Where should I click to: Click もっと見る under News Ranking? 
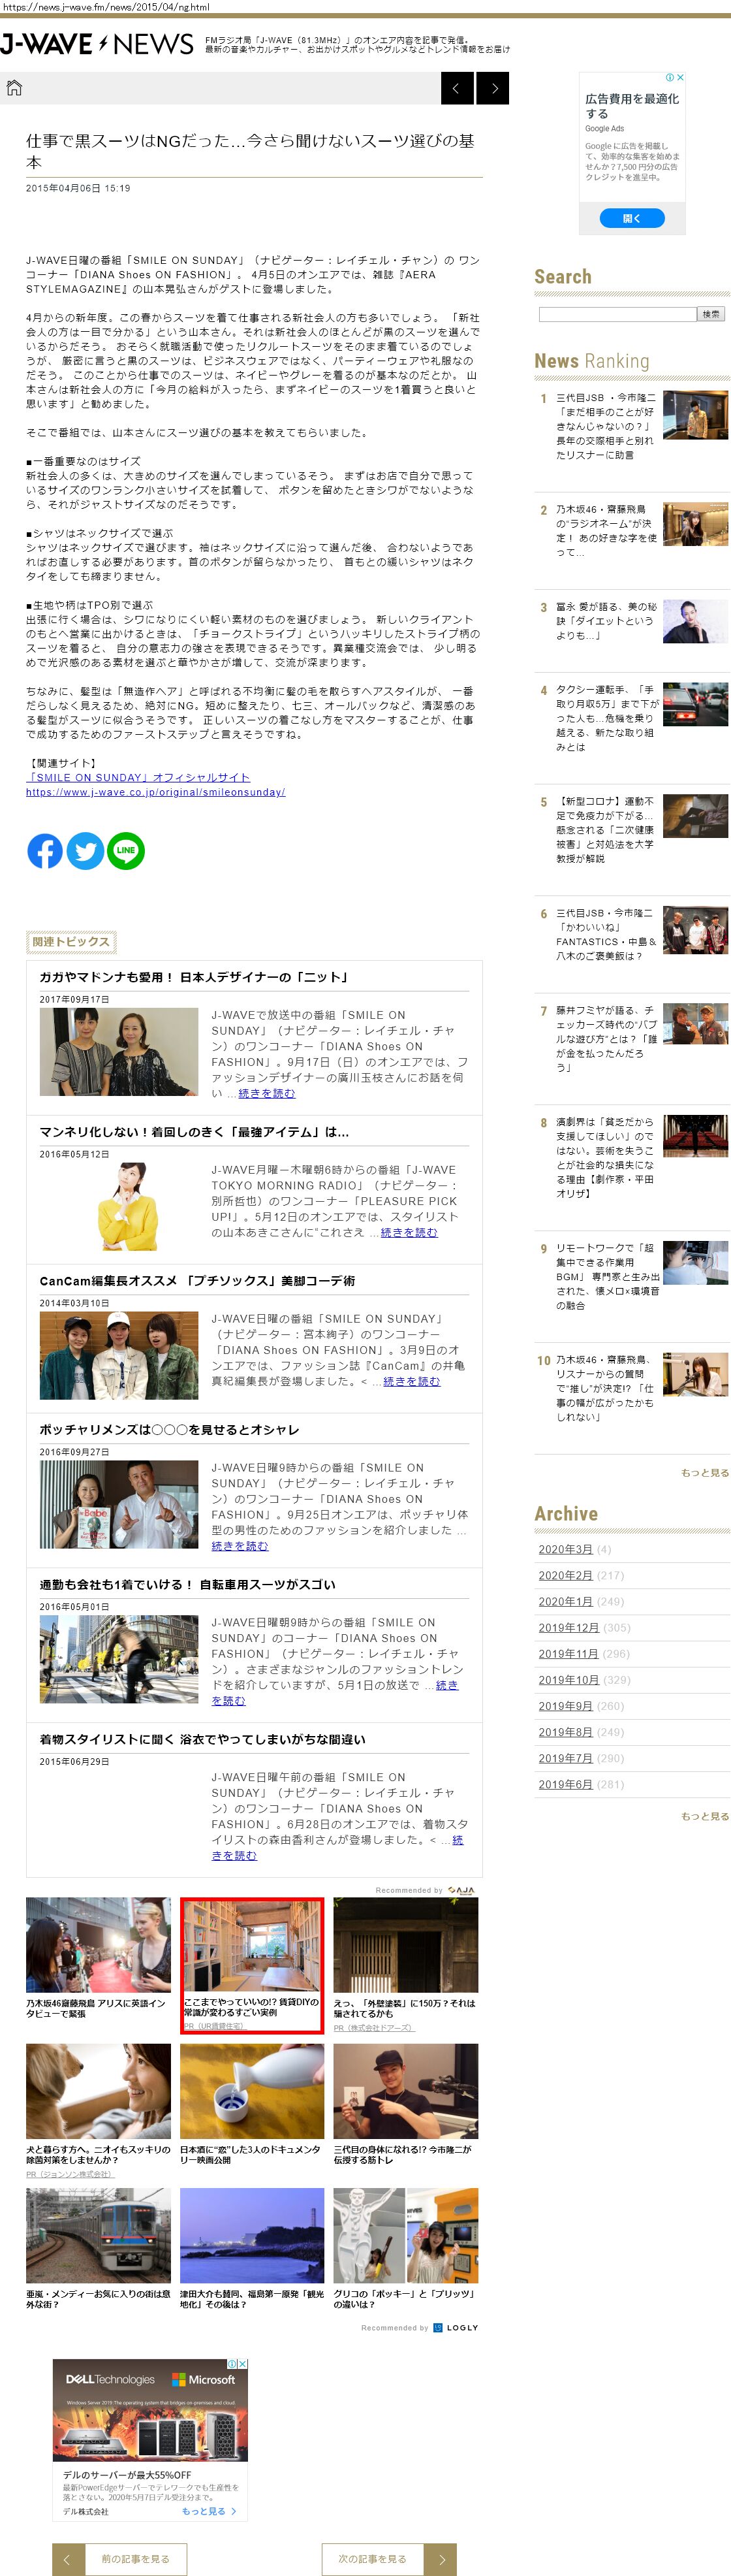(x=705, y=1473)
